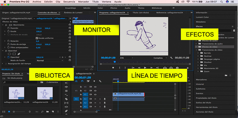Click the Export Frame camera icon
Viewport: 238px width, 118px height.
(x=177, y=68)
